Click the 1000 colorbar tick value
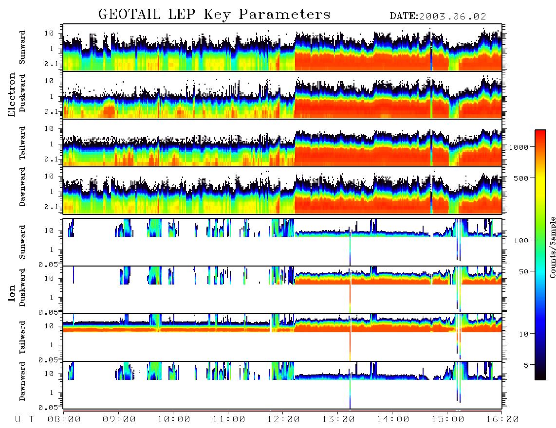 coord(519,147)
